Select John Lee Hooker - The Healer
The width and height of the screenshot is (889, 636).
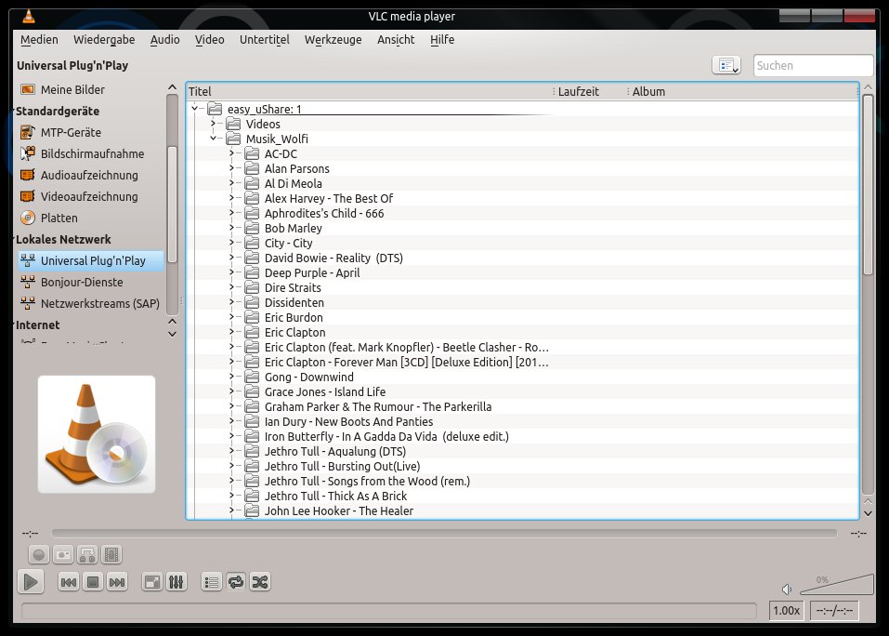pos(338,511)
